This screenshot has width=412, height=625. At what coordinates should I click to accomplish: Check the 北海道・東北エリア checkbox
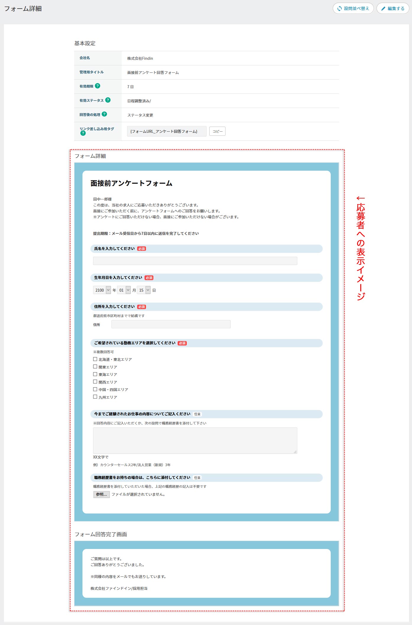point(95,359)
